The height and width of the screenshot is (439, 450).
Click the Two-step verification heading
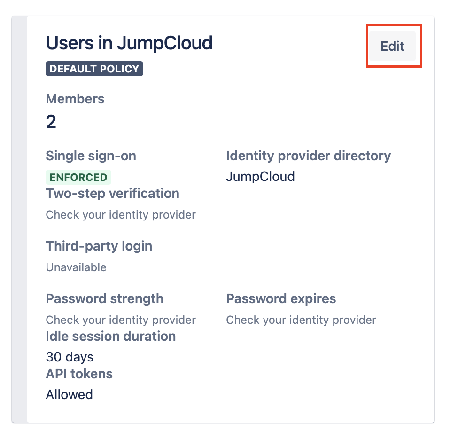point(112,193)
